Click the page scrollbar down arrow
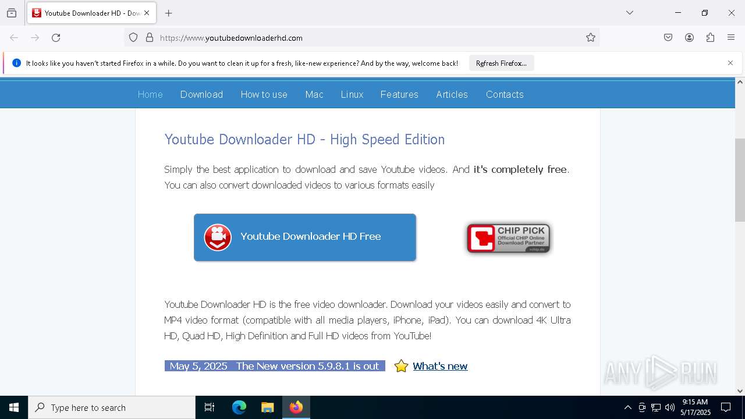 [x=740, y=391]
